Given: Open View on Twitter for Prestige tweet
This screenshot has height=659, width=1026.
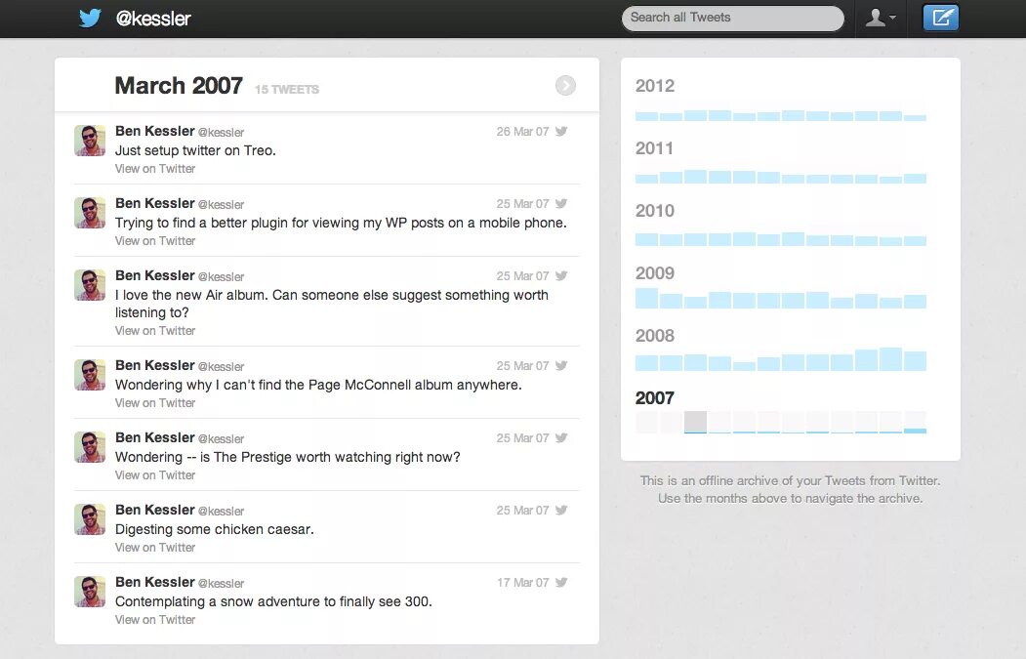Looking at the screenshot, I should pyautogui.click(x=155, y=475).
